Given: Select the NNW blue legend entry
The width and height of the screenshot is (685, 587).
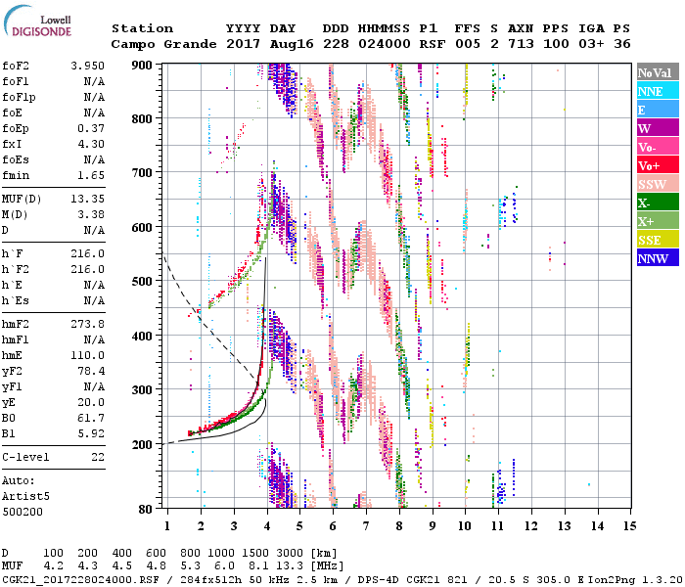Looking at the screenshot, I should point(657,258).
